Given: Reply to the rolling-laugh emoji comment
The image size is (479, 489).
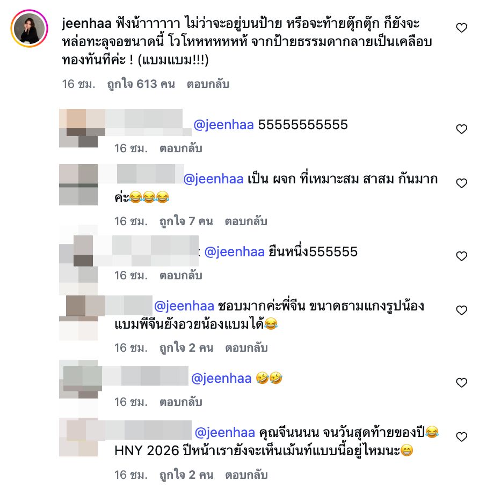Looking at the screenshot, I should point(181,402).
